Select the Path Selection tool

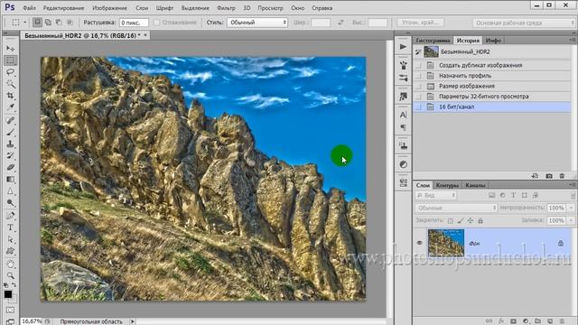pos(10,239)
